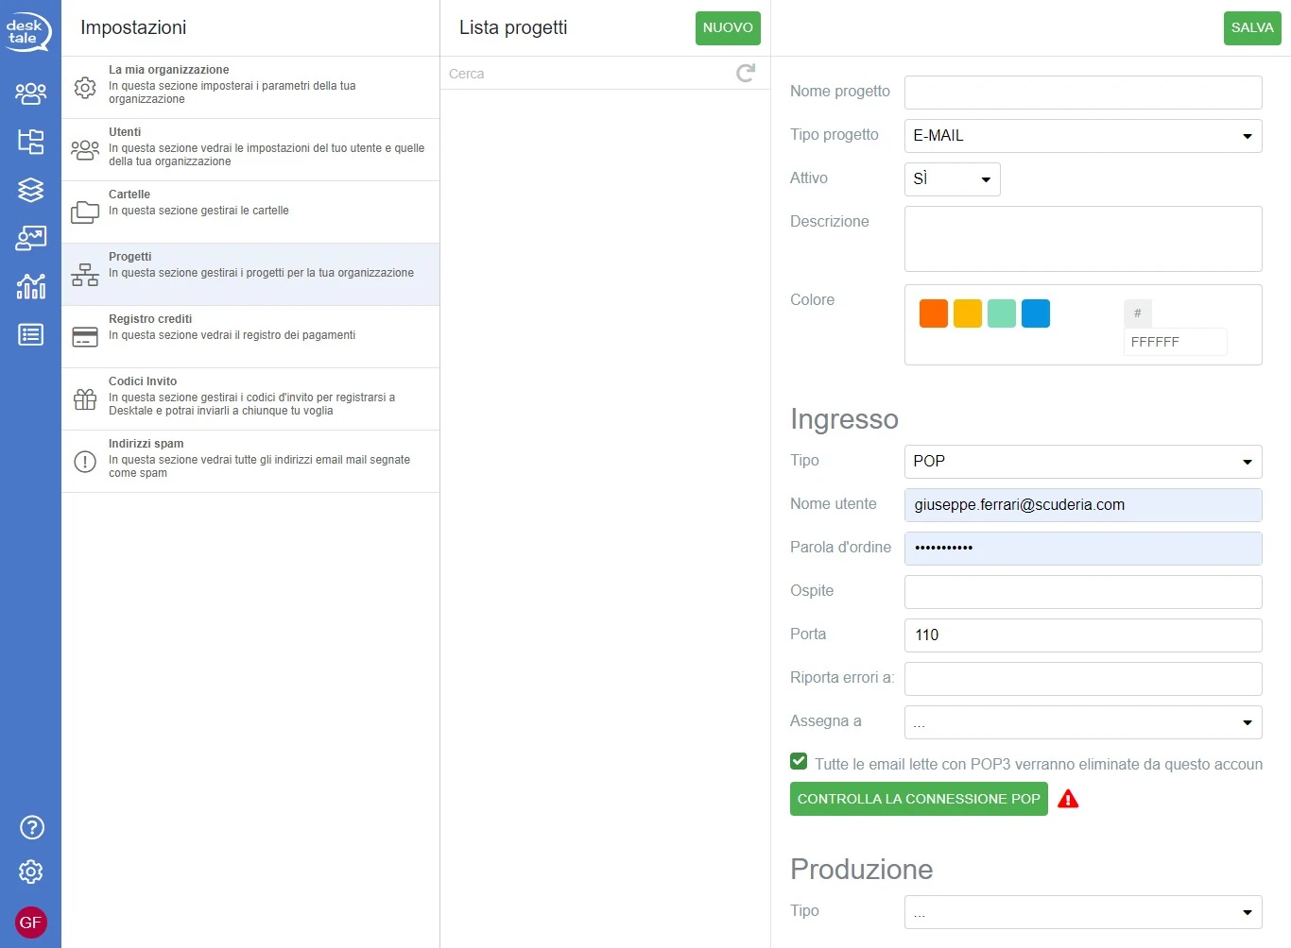
Task: Select the Cartelle settings section
Action: (x=250, y=212)
